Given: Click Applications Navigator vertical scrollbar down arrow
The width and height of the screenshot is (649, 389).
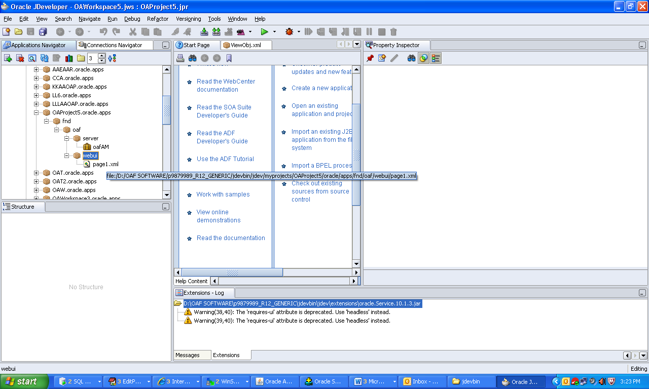Looking at the screenshot, I should (x=166, y=194).
